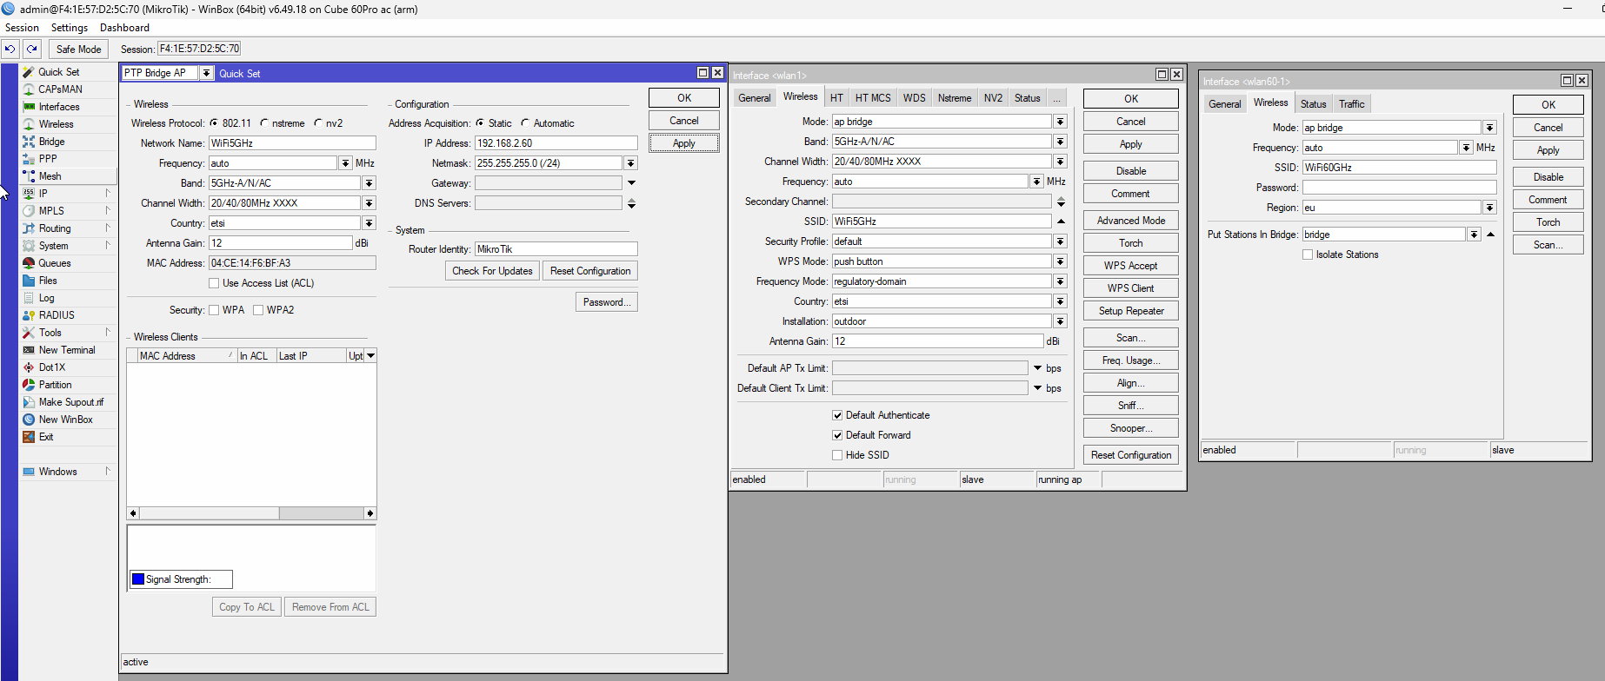This screenshot has width=1605, height=681.
Task: Enable Use Access List (ACL)
Action: (214, 283)
